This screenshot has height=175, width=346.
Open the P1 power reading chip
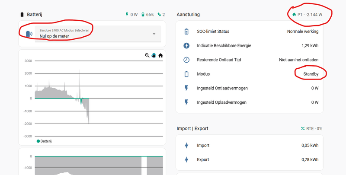pyautogui.click(x=307, y=15)
